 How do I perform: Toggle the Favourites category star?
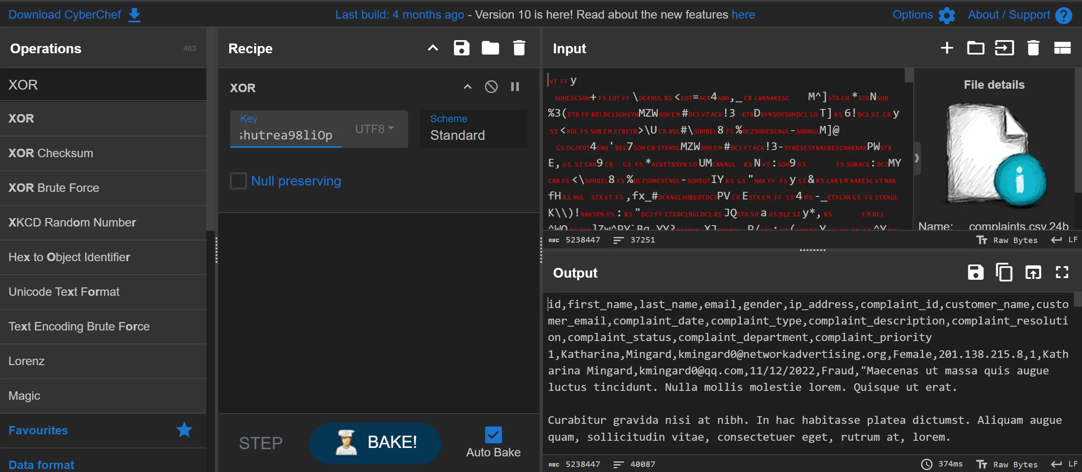184,430
